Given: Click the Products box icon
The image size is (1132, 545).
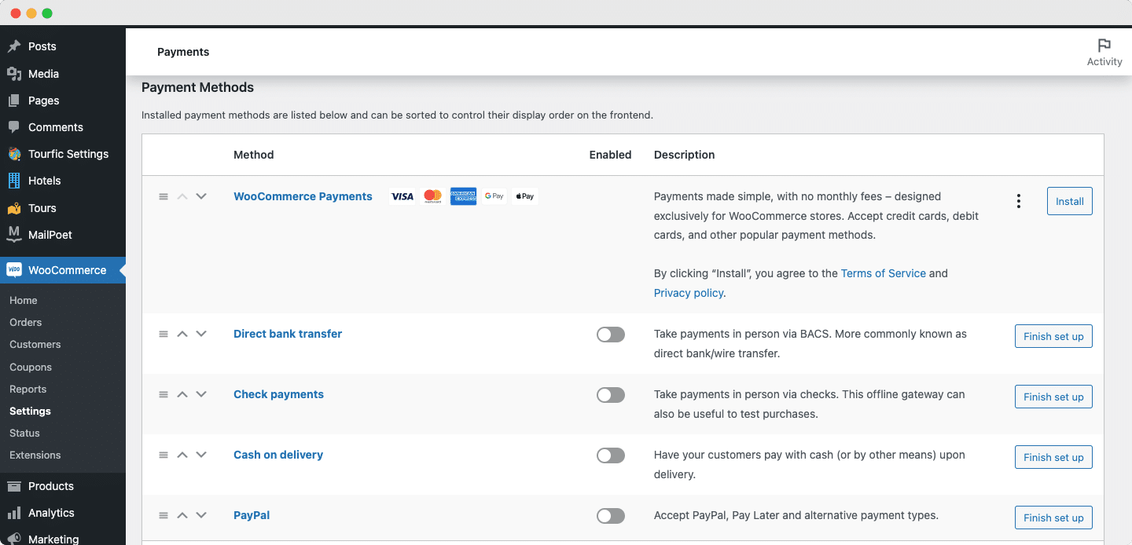Looking at the screenshot, I should [x=14, y=486].
